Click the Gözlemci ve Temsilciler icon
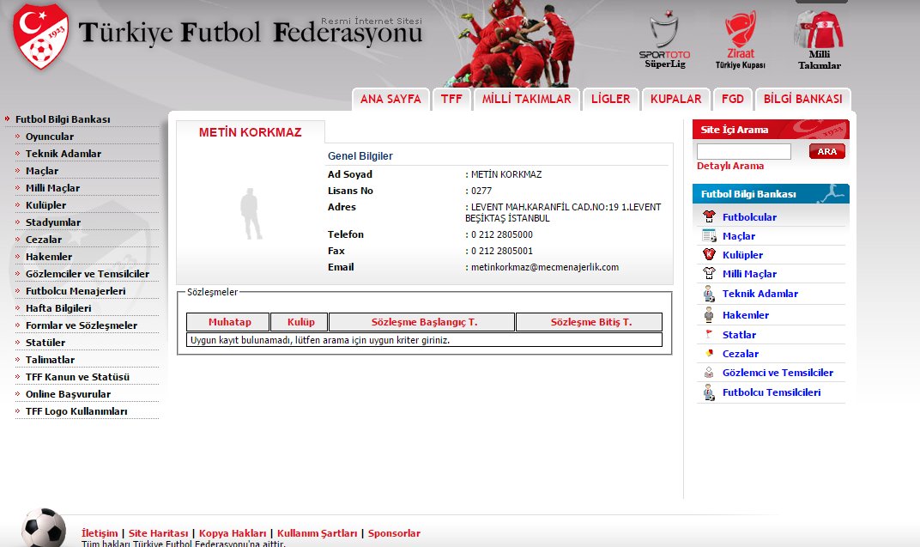The image size is (920, 547). click(709, 372)
